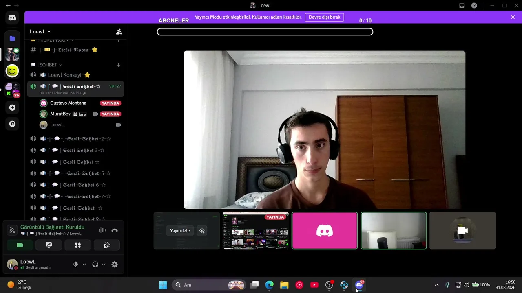Viewport: 522px width, 293px height.
Task: Share your screen button
Action: (49, 245)
